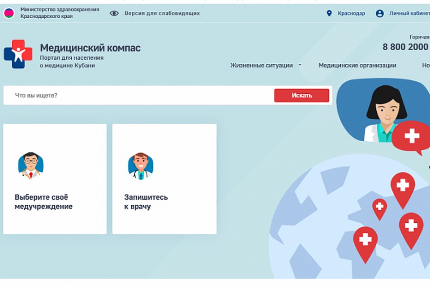Open the Запишитесь к врачу card
Screen dimensions: 430x287
(164, 179)
